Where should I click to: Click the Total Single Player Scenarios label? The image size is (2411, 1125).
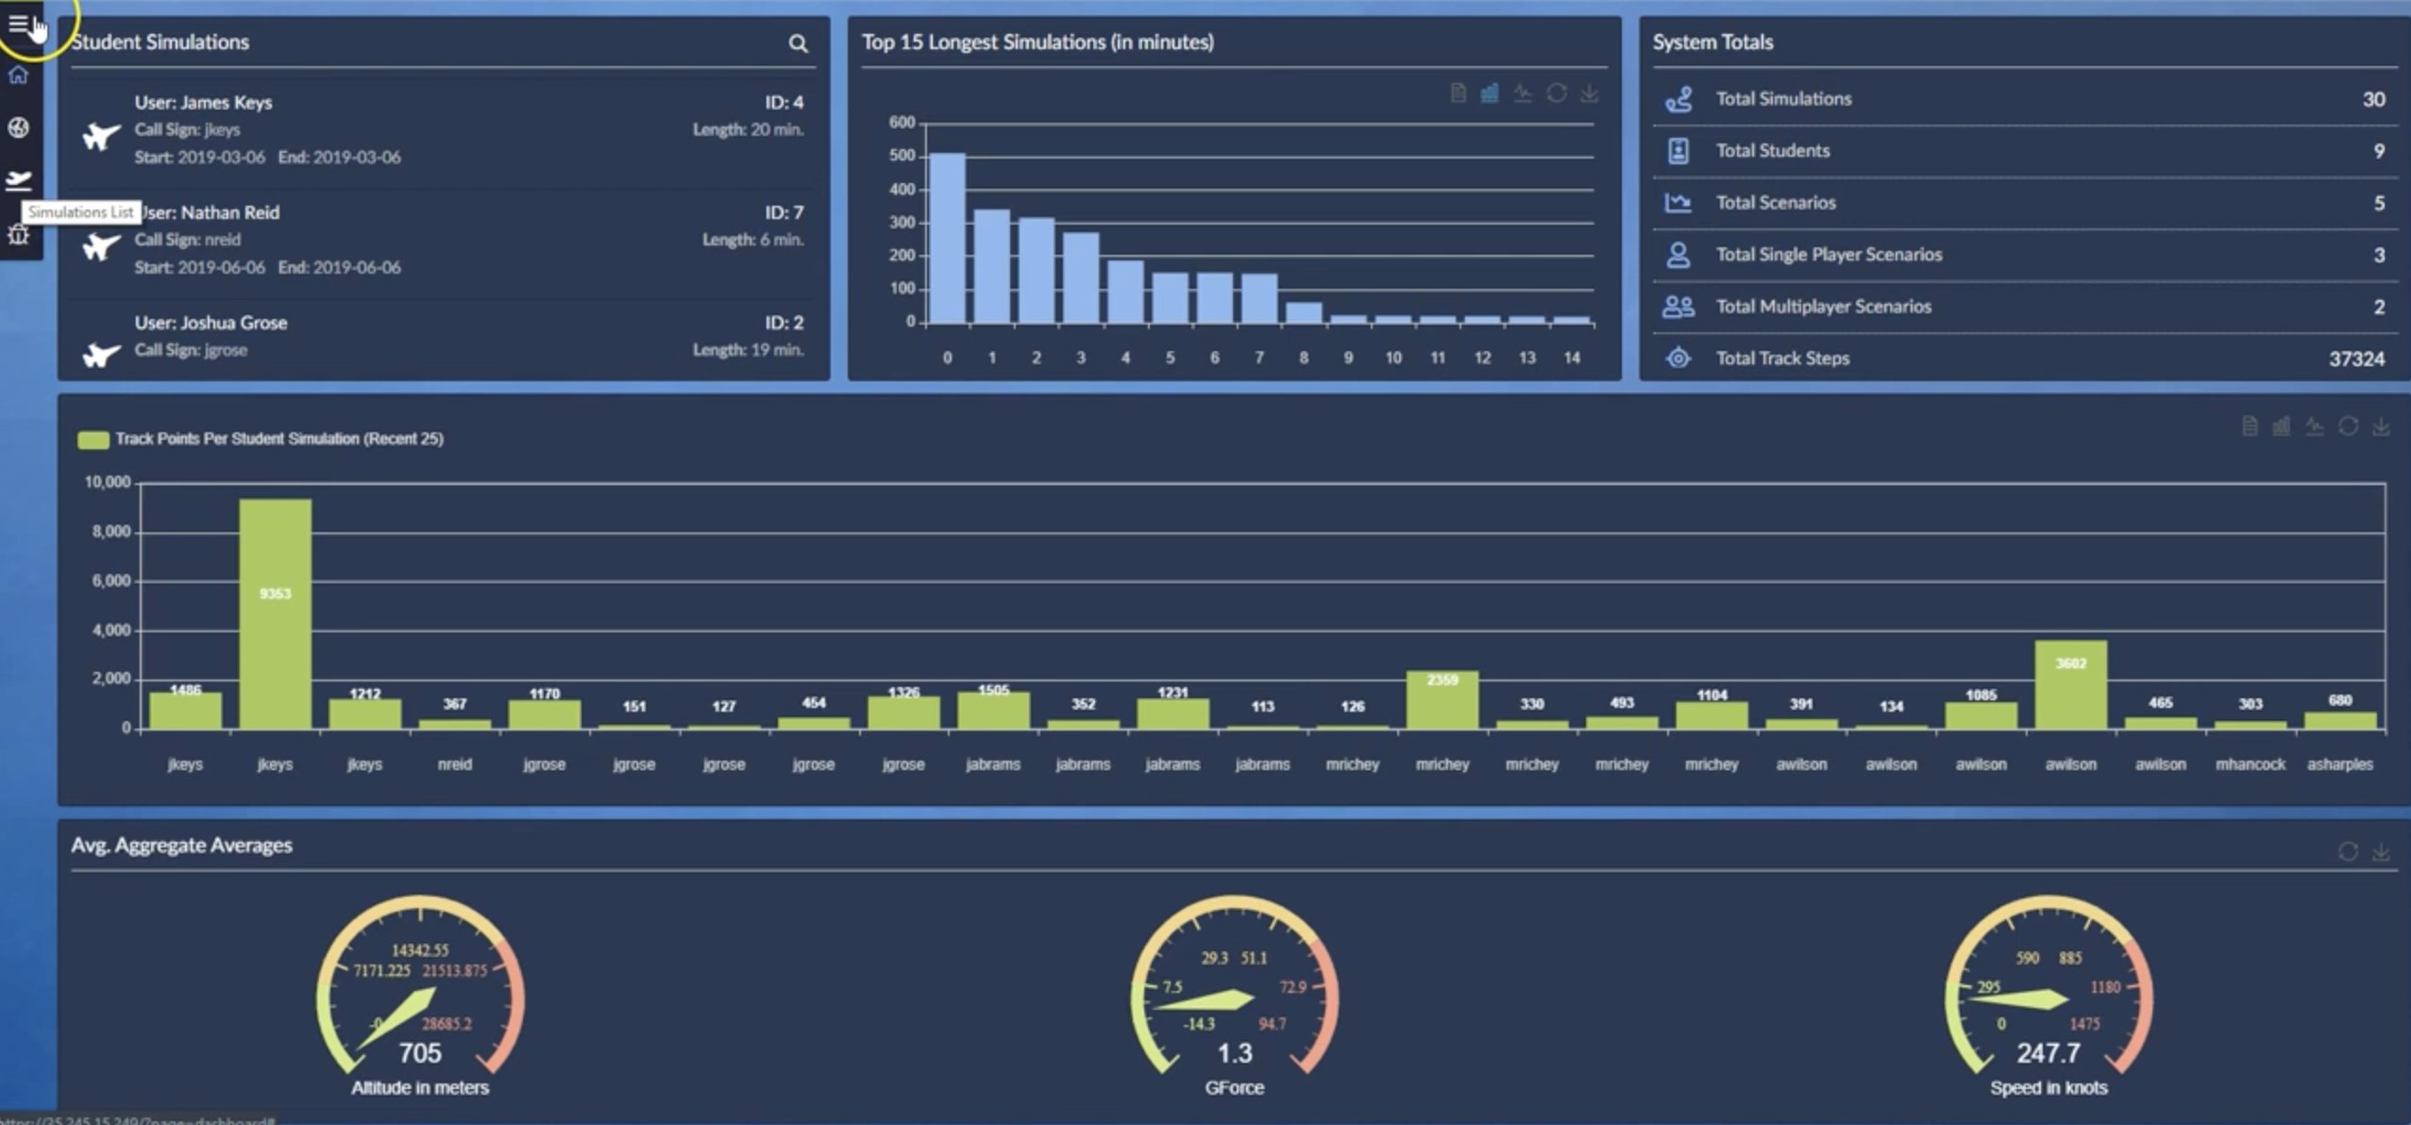pyautogui.click(x=1829, y=255)
